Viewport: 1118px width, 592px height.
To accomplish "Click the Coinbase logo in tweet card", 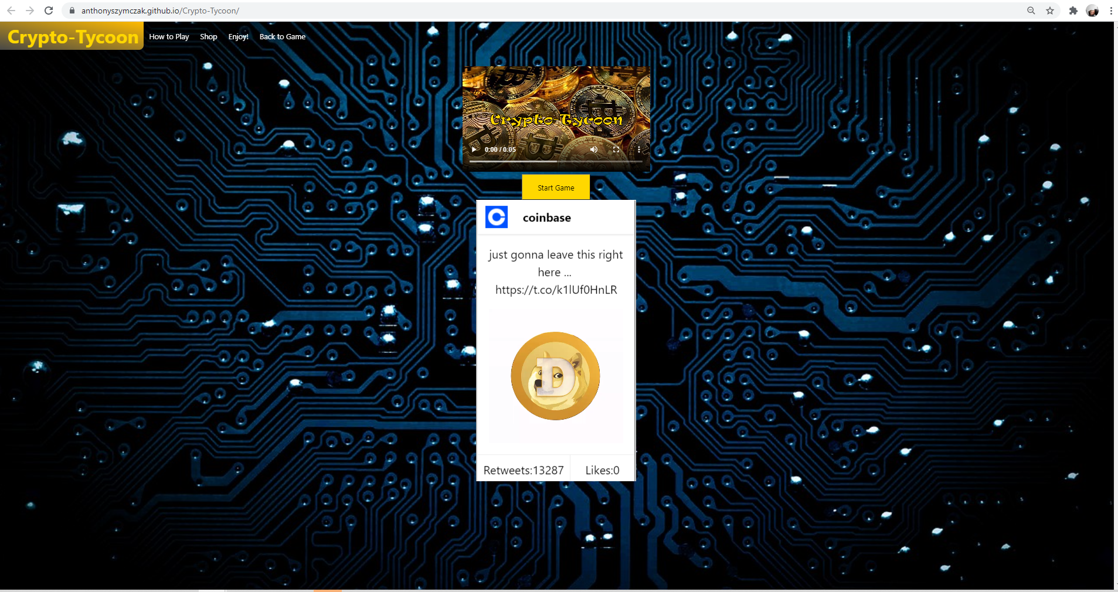I will coord(497,217).
